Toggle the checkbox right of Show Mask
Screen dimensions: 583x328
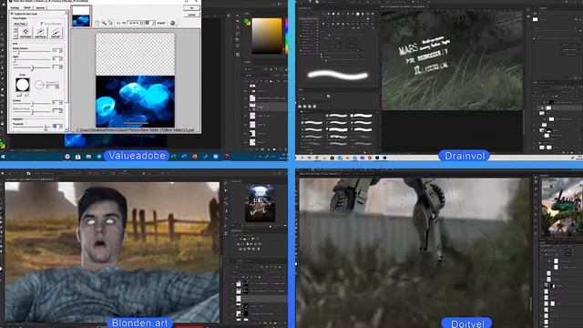(42, 24)
